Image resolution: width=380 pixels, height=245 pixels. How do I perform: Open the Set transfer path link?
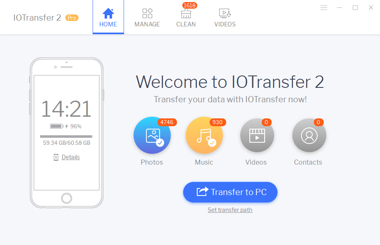(x=230, y=210)
